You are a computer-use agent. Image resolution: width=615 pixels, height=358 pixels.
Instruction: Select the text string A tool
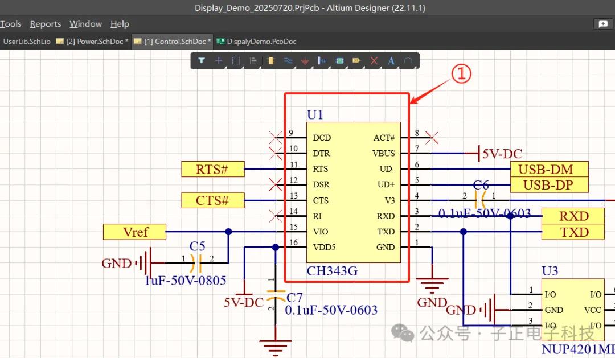coord(391,61)
